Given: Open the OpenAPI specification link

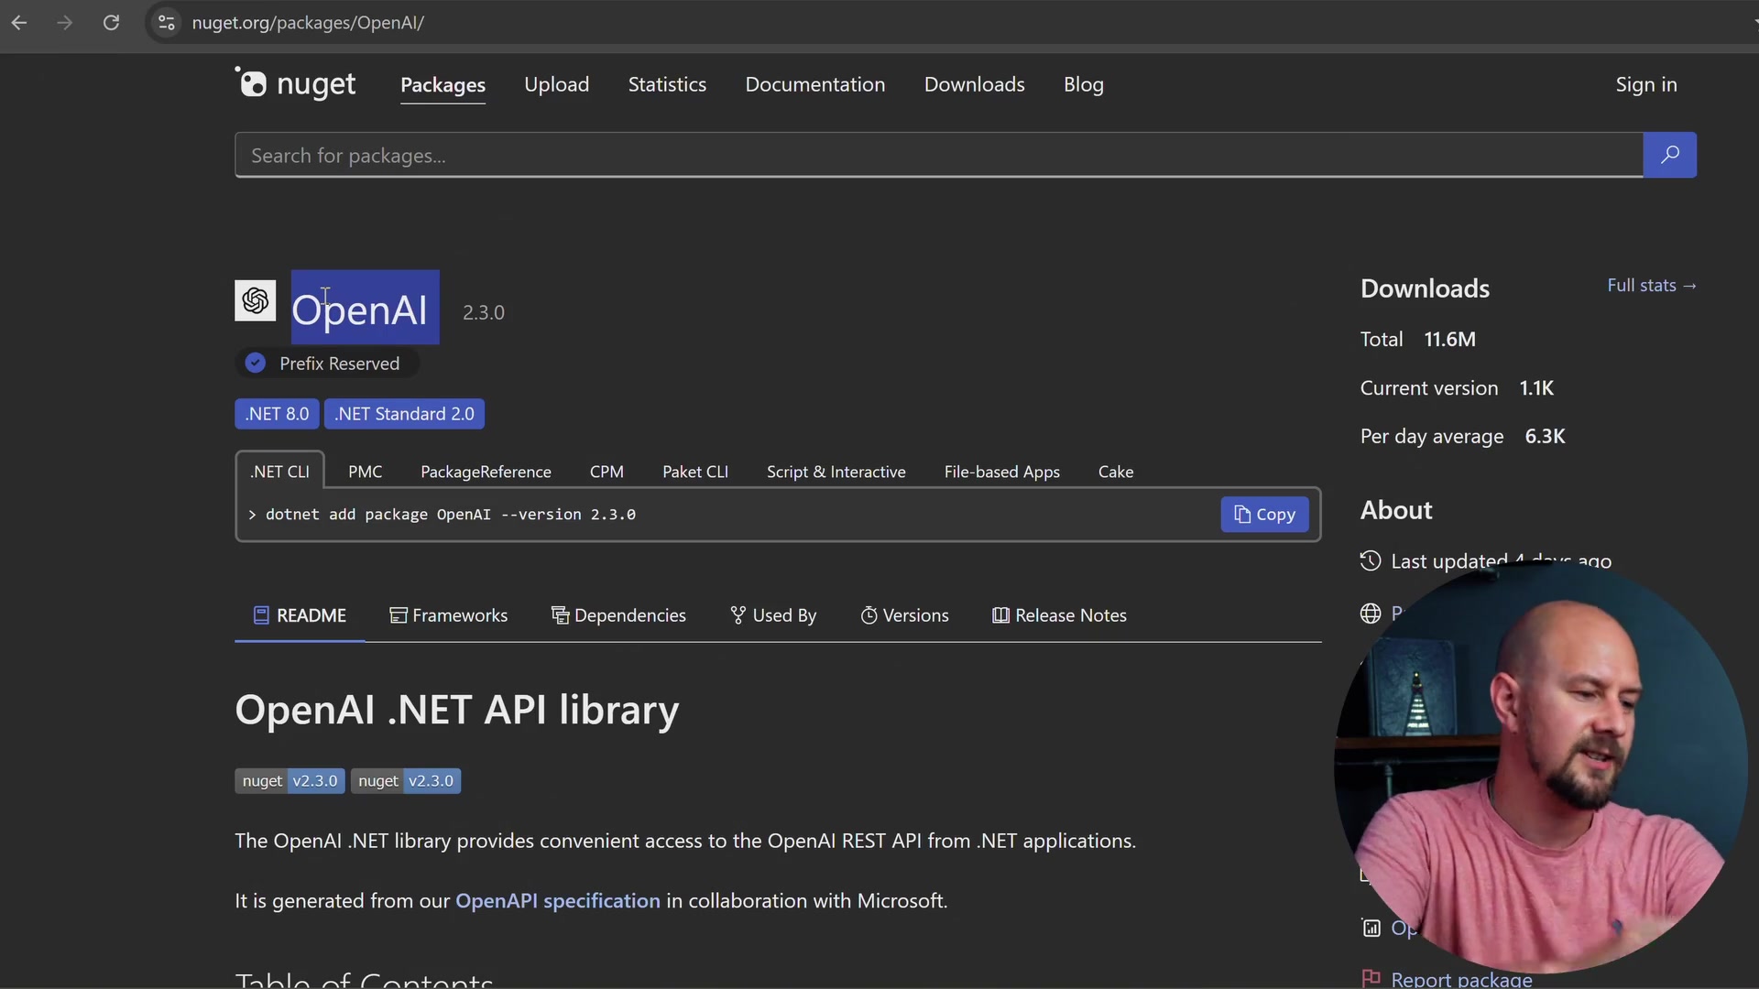Looking at the screenshot, I should tap(558, 900).
